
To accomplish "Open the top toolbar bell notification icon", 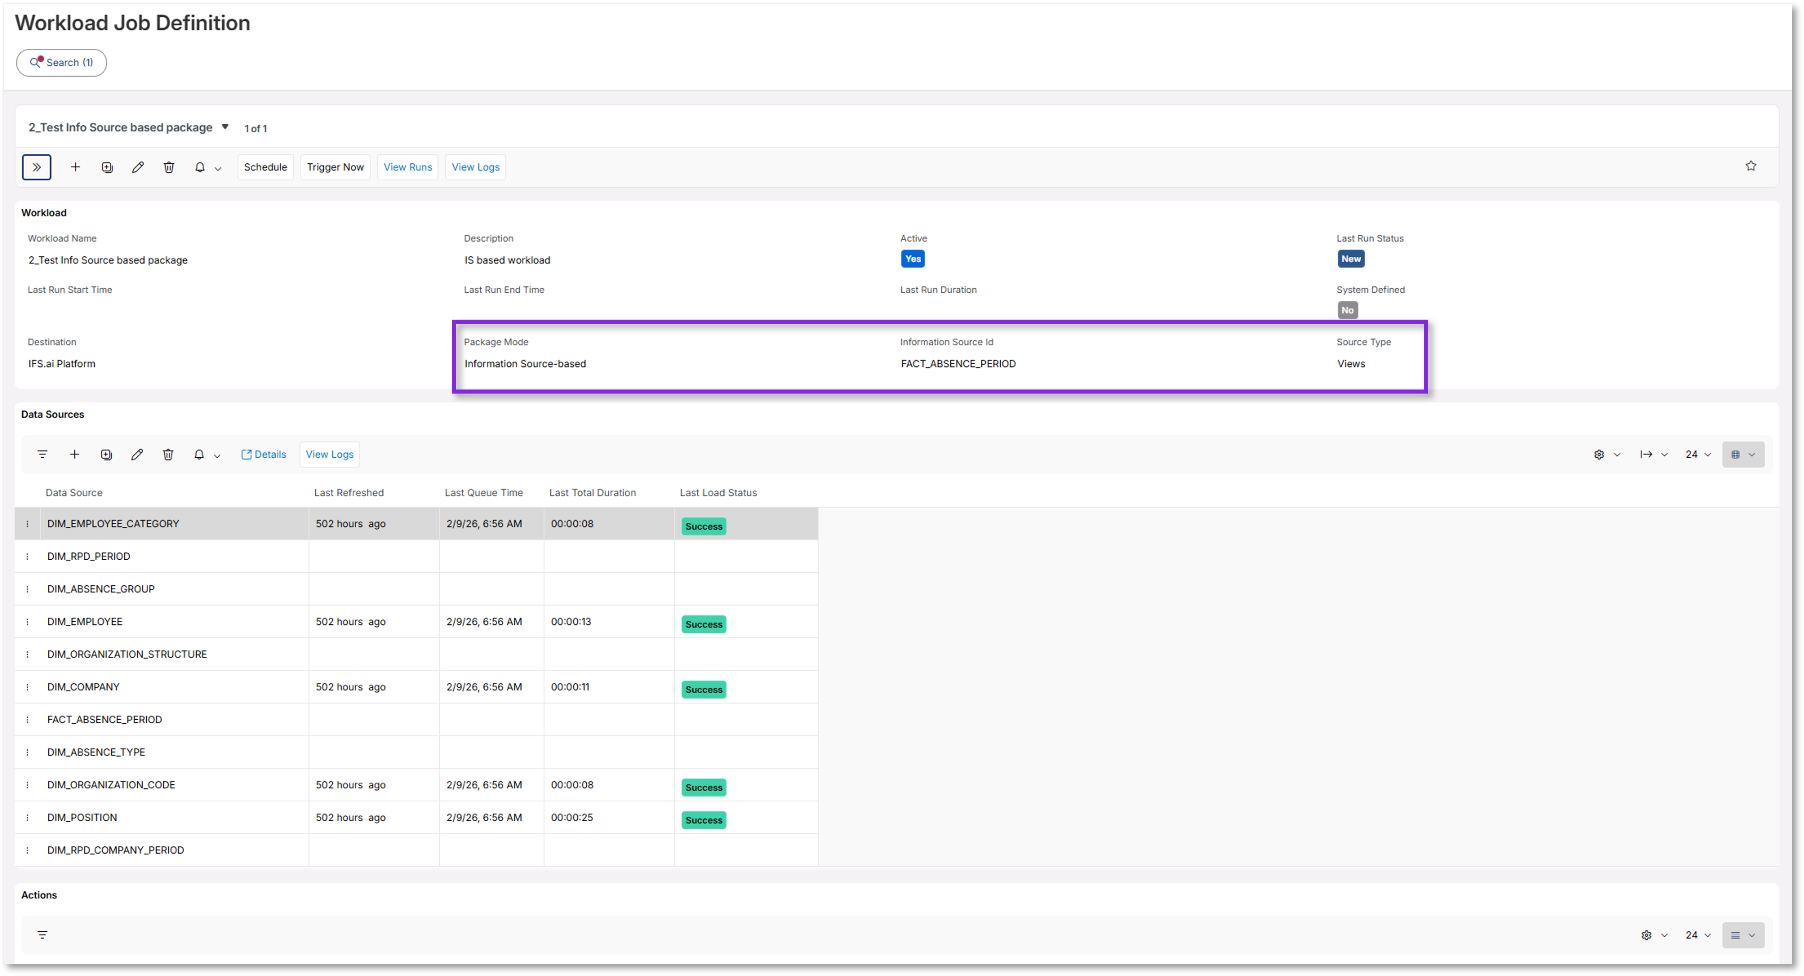I will (199, 167).
